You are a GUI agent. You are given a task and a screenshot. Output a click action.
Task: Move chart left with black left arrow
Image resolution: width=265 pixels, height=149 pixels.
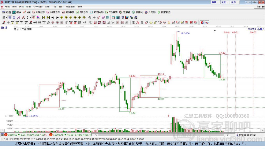pyautogui.click(x=53, y=18)
